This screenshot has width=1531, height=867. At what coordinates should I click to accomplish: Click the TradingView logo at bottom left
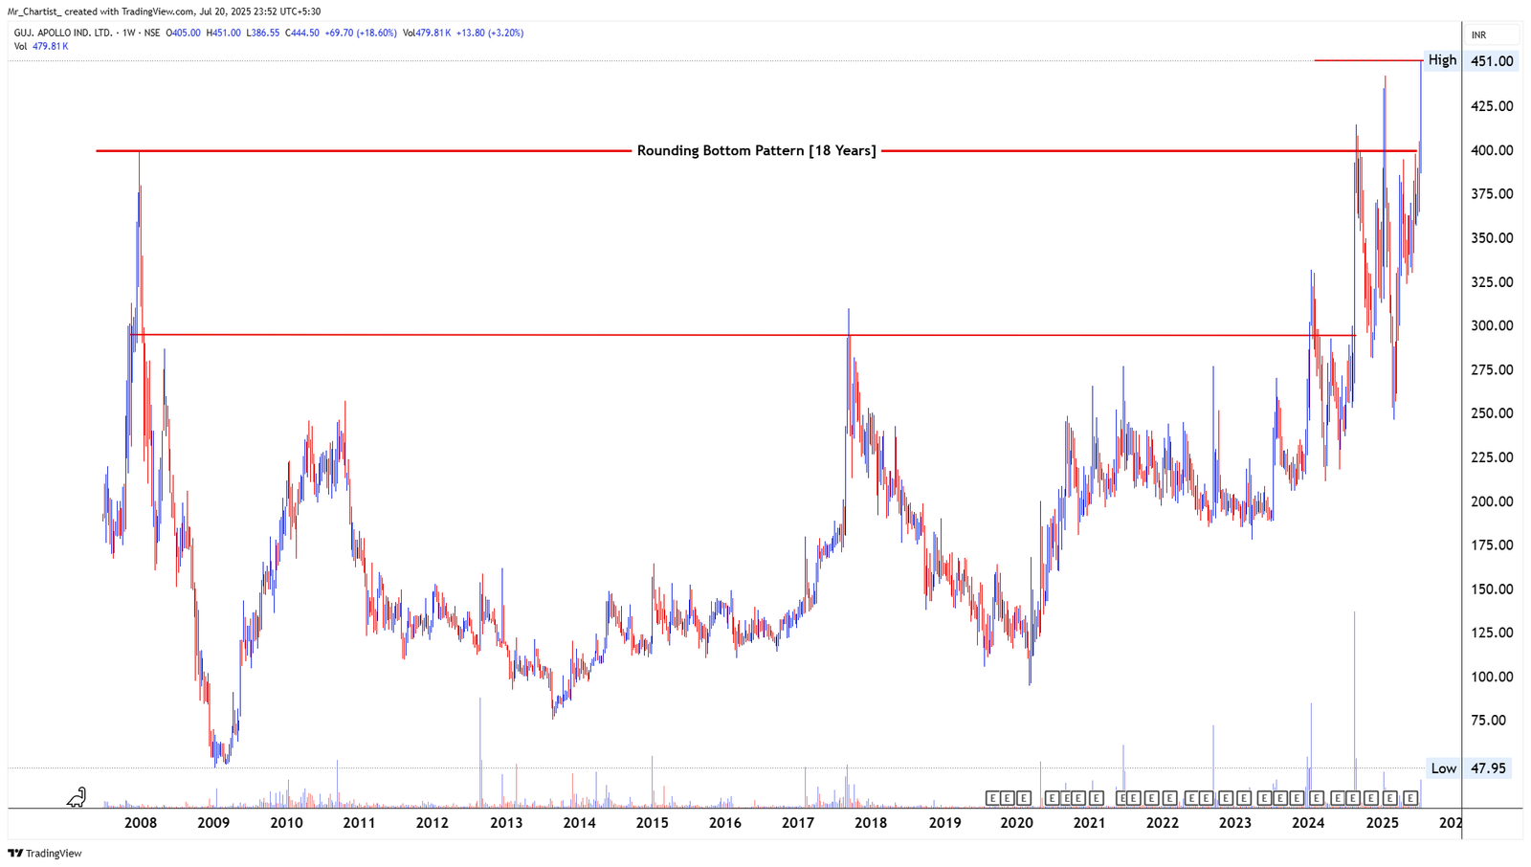point(42,853)
